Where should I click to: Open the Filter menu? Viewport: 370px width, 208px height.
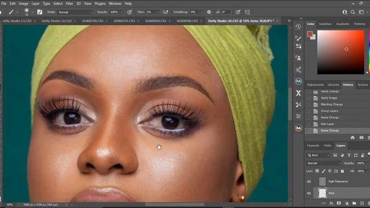click(x=69, y=3)
